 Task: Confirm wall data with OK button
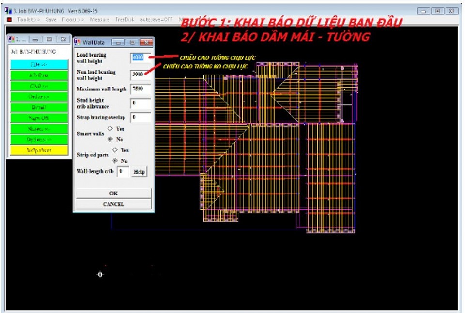click(113, 193)
